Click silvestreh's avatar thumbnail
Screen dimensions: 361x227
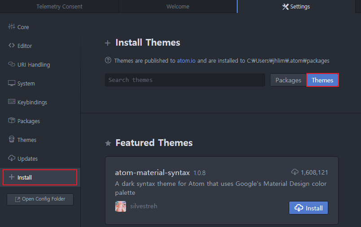click(x=121, y=206)
